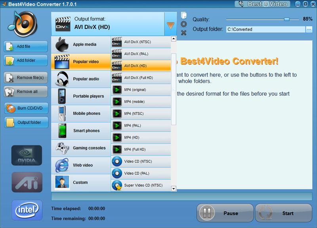Screen dimensions: 317x228
Task: Select the Custom category
Action: point(81,182)
